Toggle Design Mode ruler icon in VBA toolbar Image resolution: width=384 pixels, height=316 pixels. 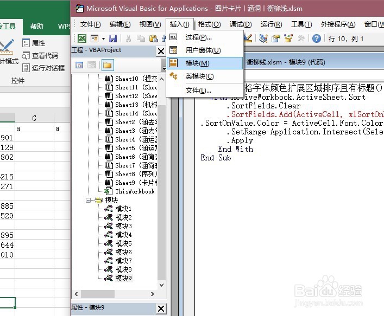tap(248, 38)
